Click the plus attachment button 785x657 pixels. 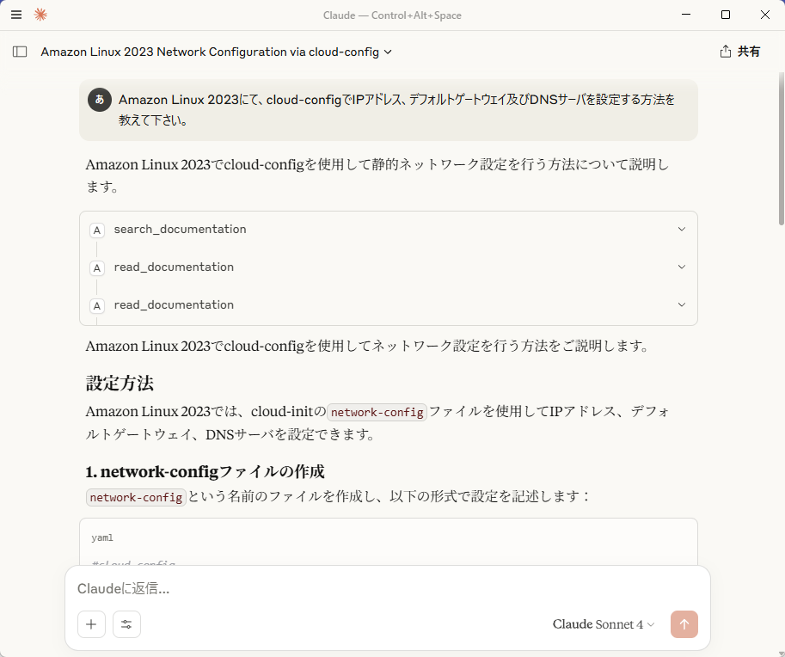91,624
